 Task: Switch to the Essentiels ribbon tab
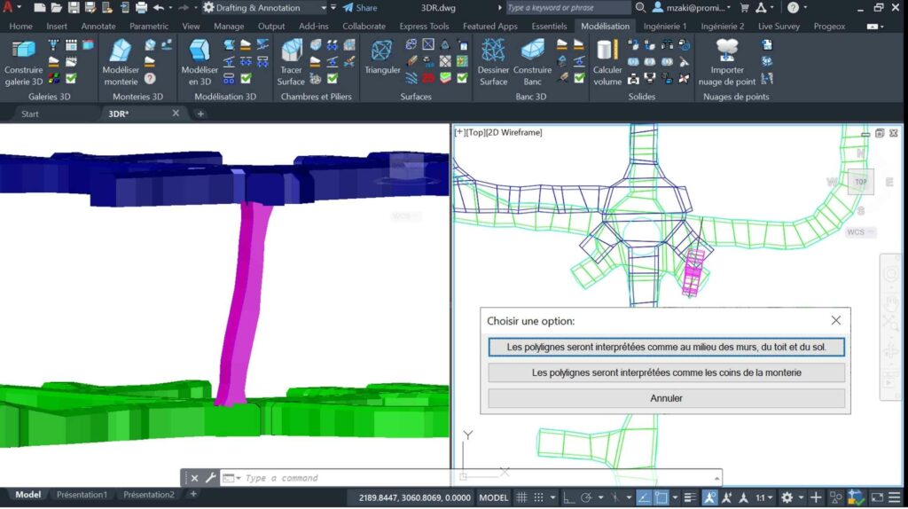point(549,26)
